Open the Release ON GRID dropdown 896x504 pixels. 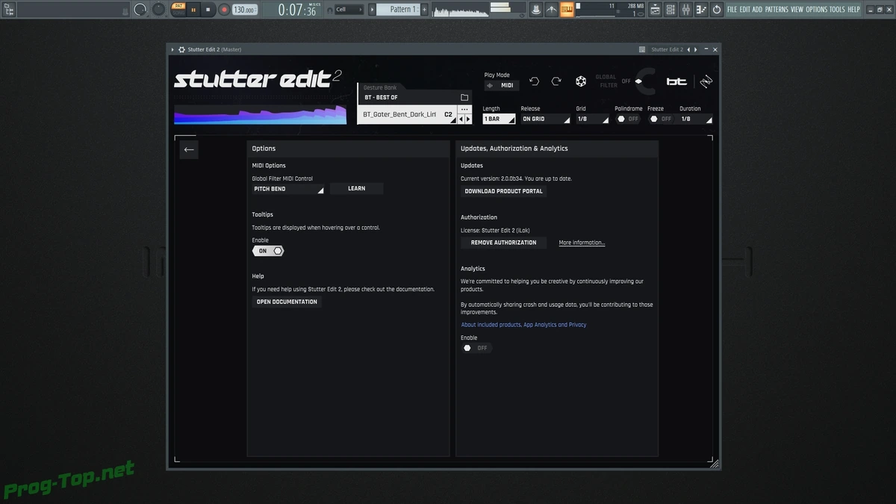[x=546, y=119]
